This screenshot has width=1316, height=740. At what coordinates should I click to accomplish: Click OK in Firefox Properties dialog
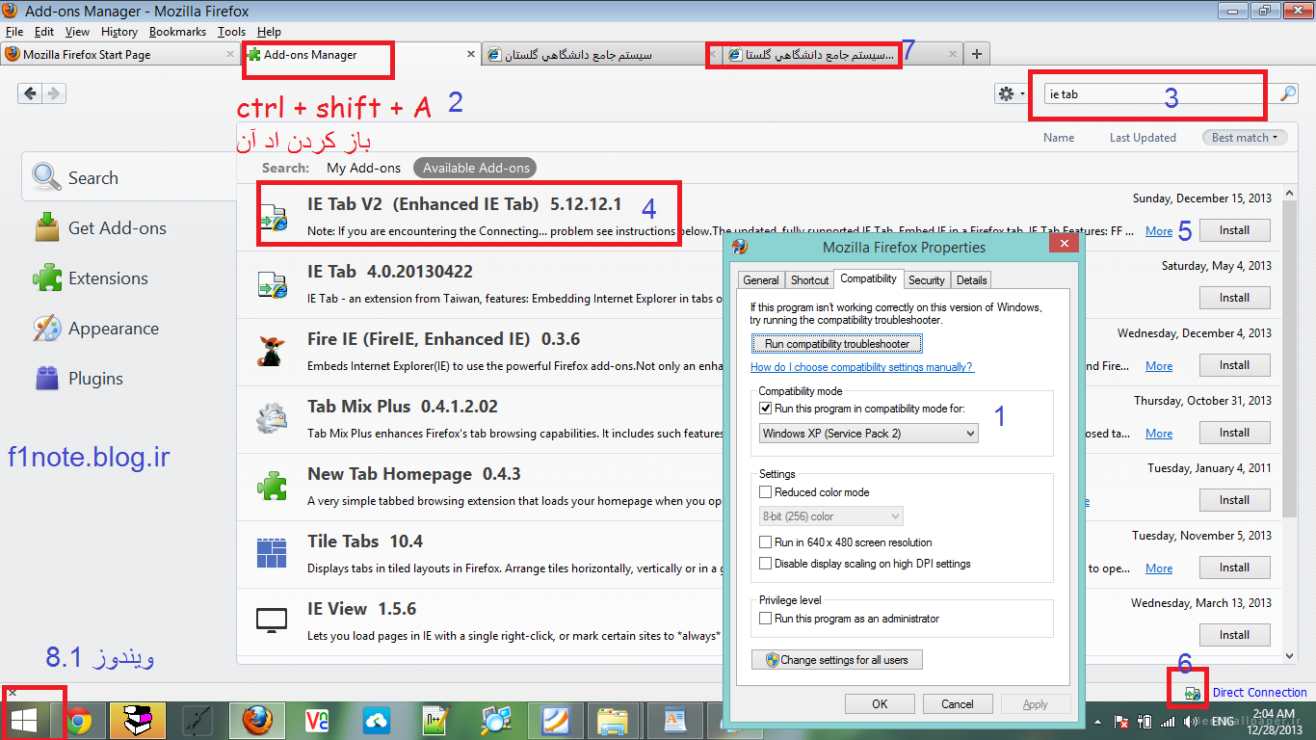point(880,704)
